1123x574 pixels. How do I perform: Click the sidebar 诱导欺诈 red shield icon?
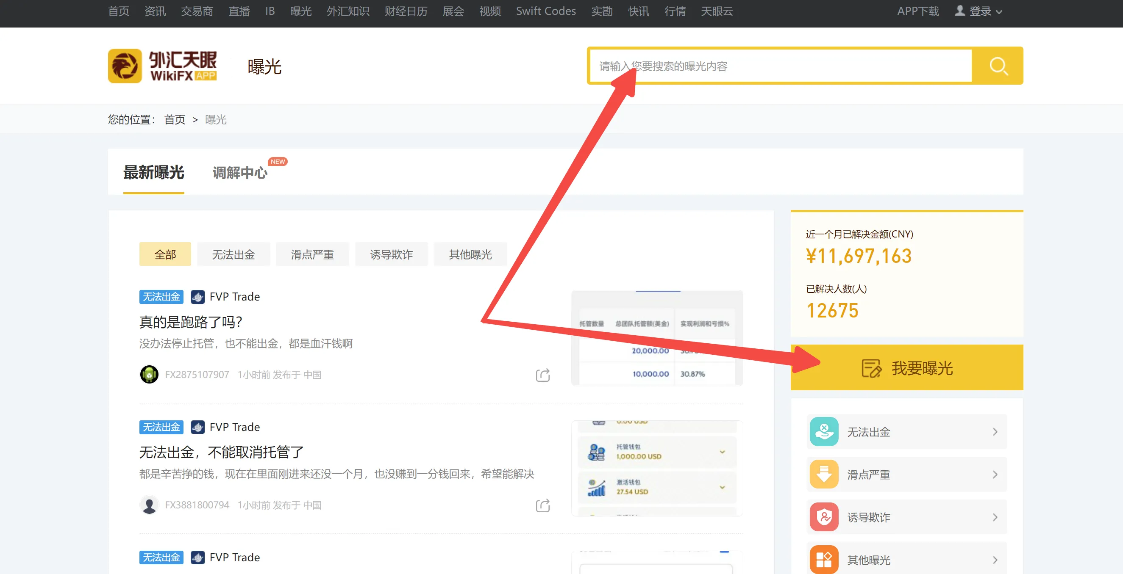pyautogui.click(x=824, y=517)
